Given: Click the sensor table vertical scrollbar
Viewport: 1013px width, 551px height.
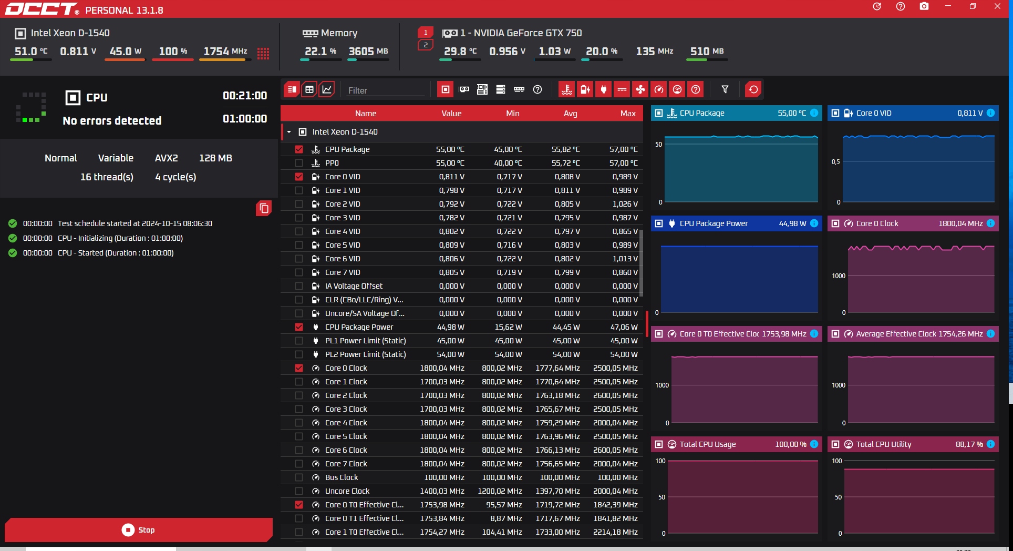Looking at the screenshot, I should pos(641,263).
